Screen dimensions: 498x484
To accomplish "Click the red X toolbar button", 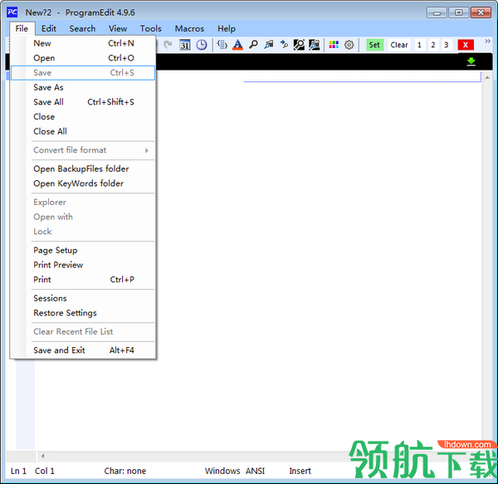I will click(x=466, y=45).
